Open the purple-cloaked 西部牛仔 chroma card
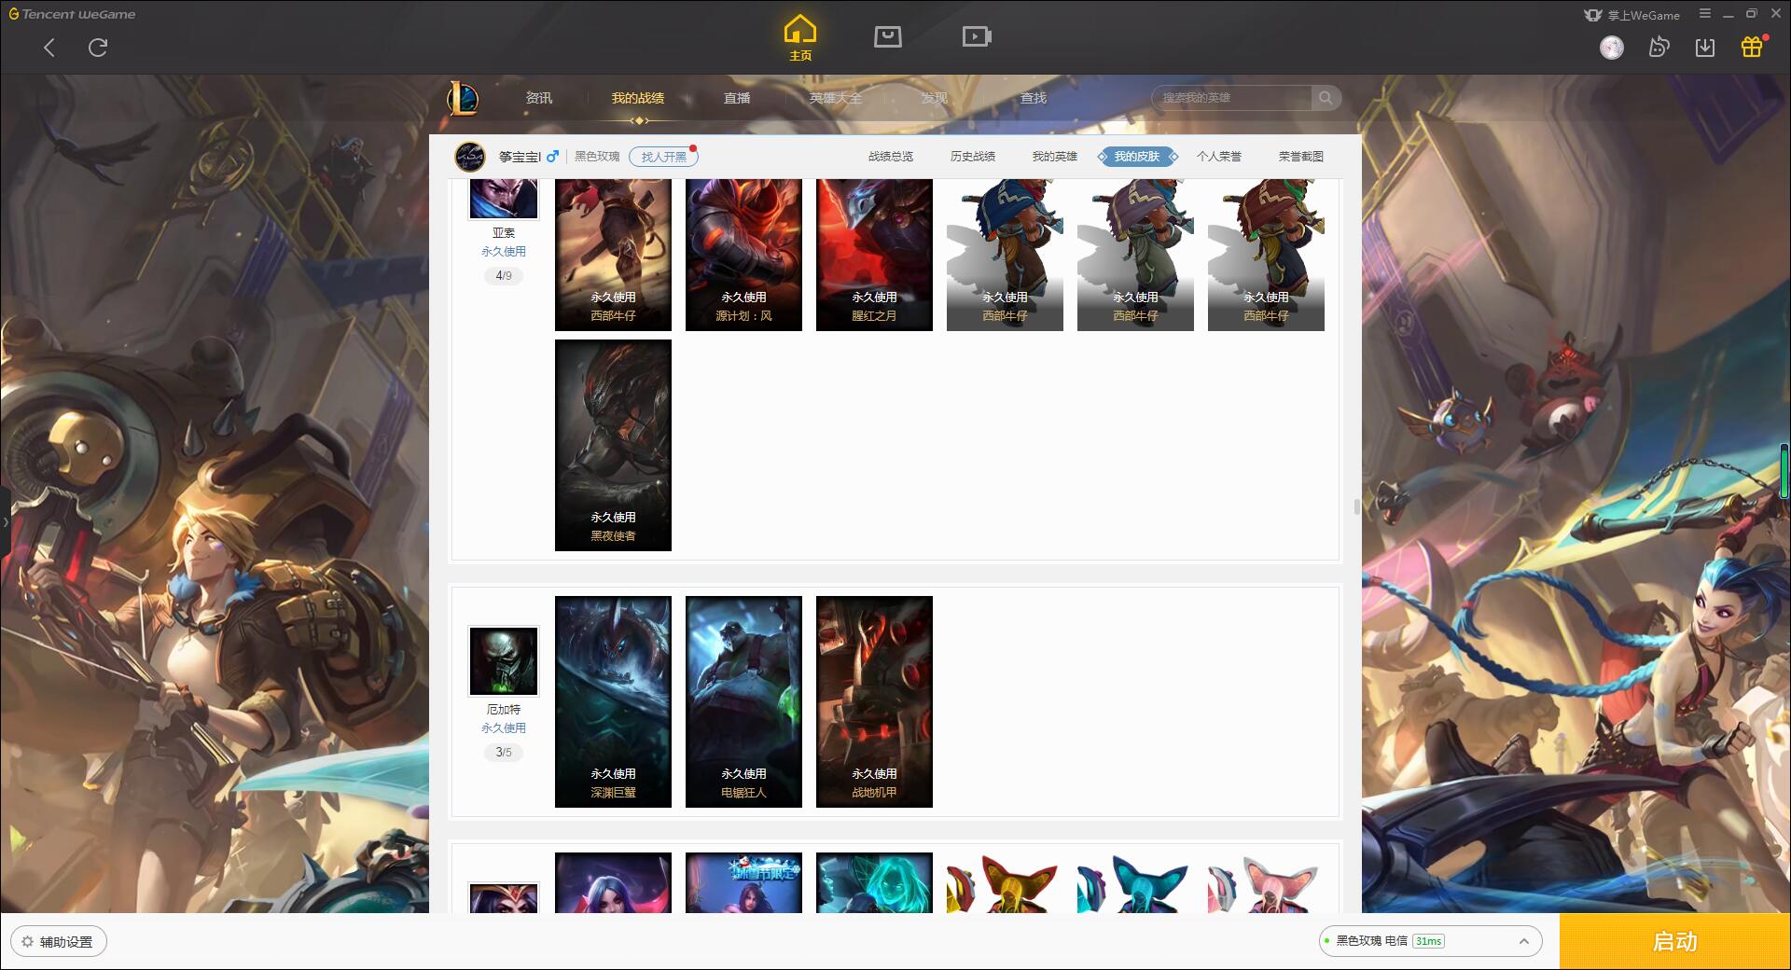This screenshot has height=970, width=1791. pyautogui.click(x=1135, y=255)
